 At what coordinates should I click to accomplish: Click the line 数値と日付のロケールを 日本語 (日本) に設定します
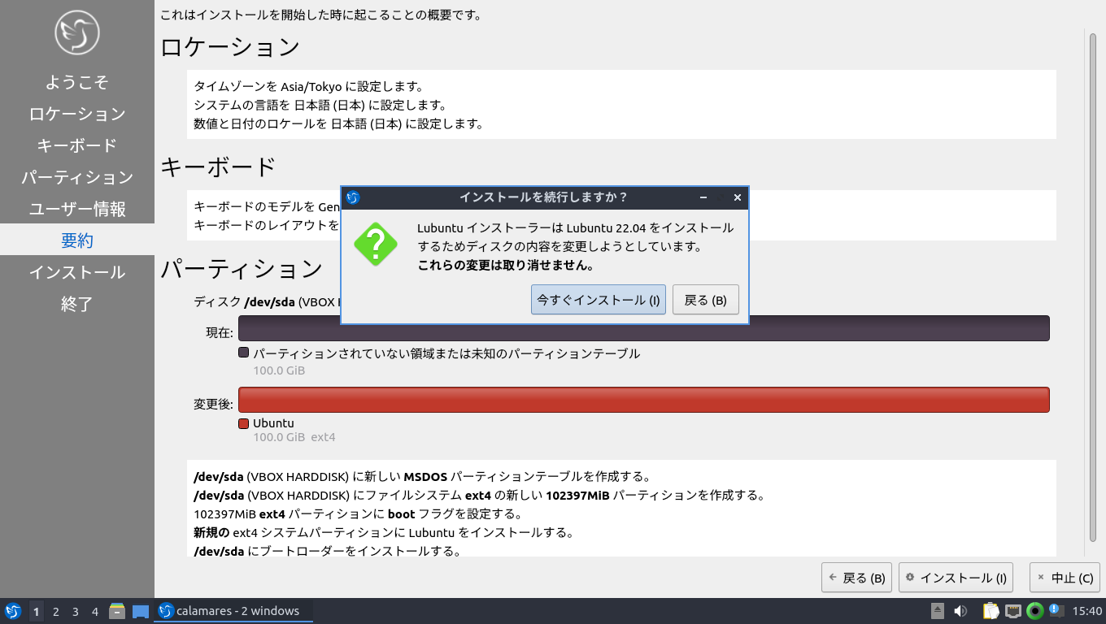[x=339, y=124]
